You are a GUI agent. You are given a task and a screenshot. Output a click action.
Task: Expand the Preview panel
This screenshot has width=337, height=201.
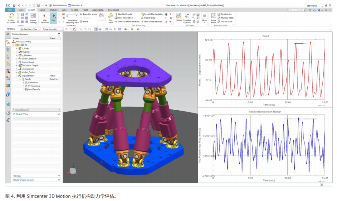[x=59, y=176]
